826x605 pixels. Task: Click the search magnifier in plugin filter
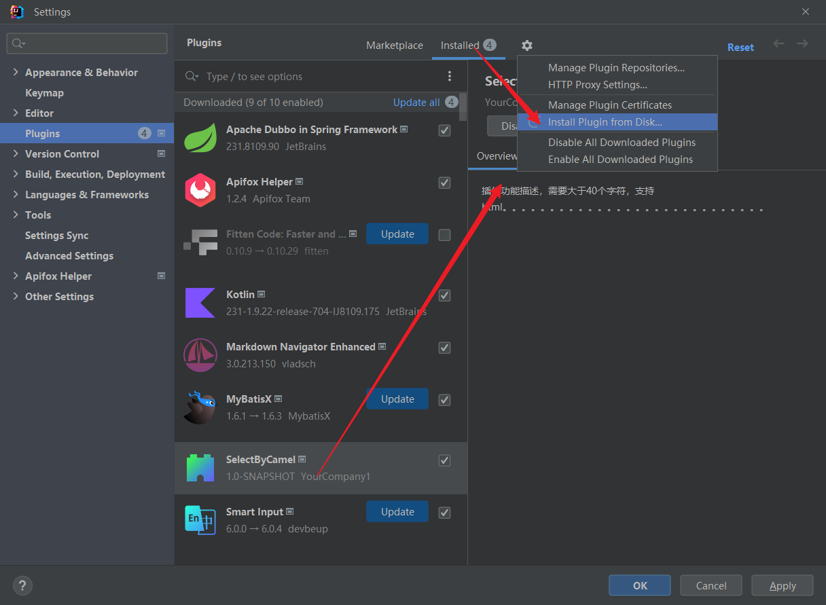192,77
